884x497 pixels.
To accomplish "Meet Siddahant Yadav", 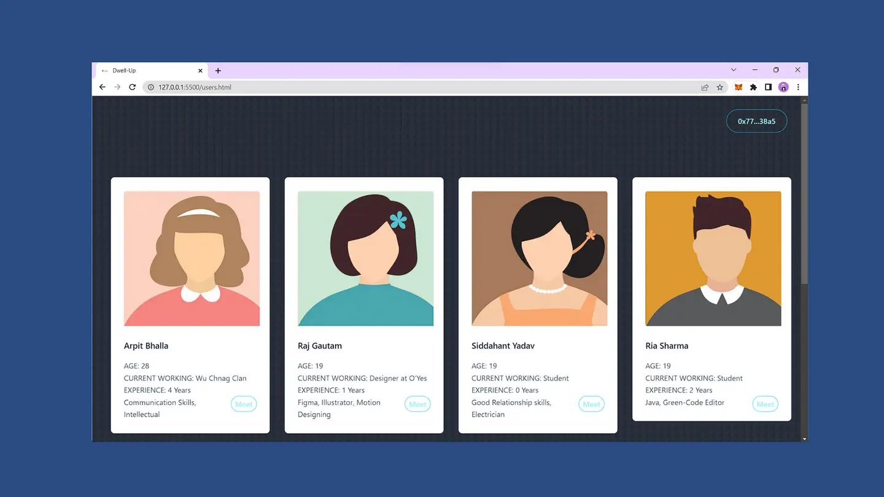I will coord(591,404).
